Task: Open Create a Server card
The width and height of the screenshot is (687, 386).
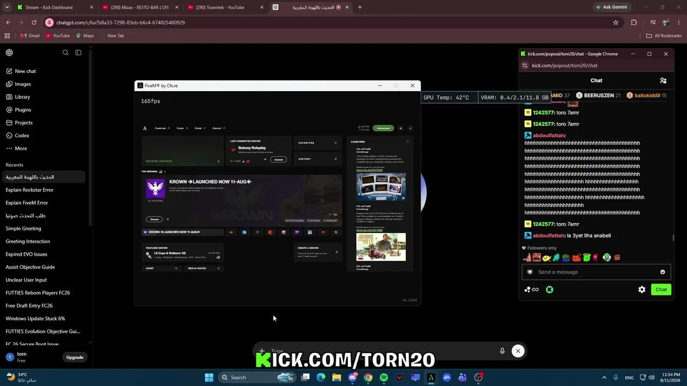Action: tap(318, 253)
